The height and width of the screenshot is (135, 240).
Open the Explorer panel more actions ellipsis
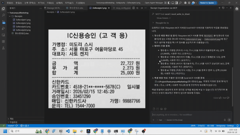(40, 8)
